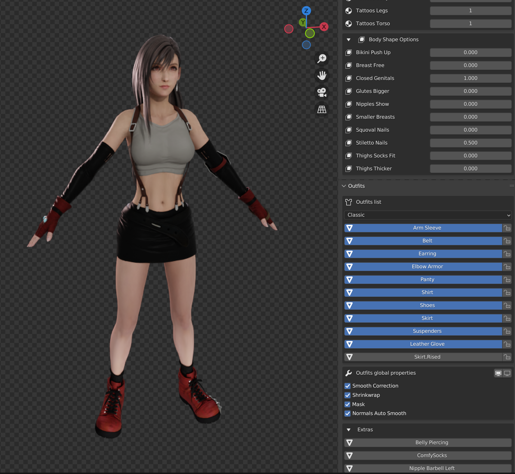Click the Outfits panel drag handle
This screenshot has height=474, width=515.
click(512, 186)
